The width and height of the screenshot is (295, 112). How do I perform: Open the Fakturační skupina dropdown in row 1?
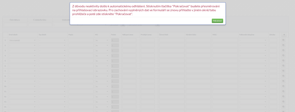pos(253,40)
